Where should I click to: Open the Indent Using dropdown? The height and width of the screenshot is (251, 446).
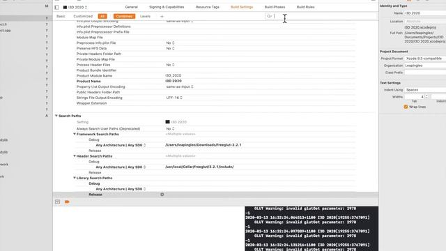425,90
